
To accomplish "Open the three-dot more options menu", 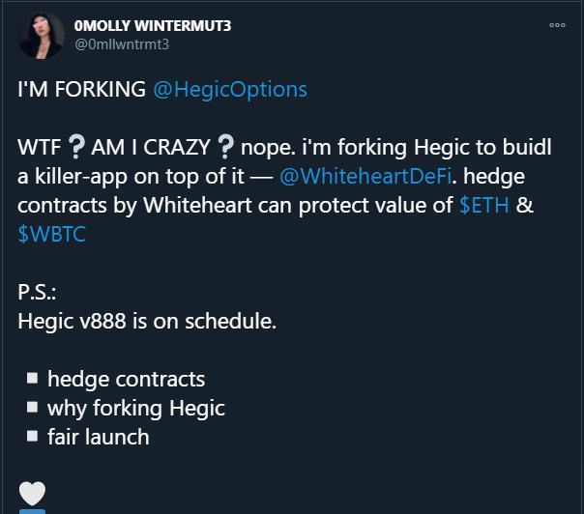I will click(x=557, y=25).
